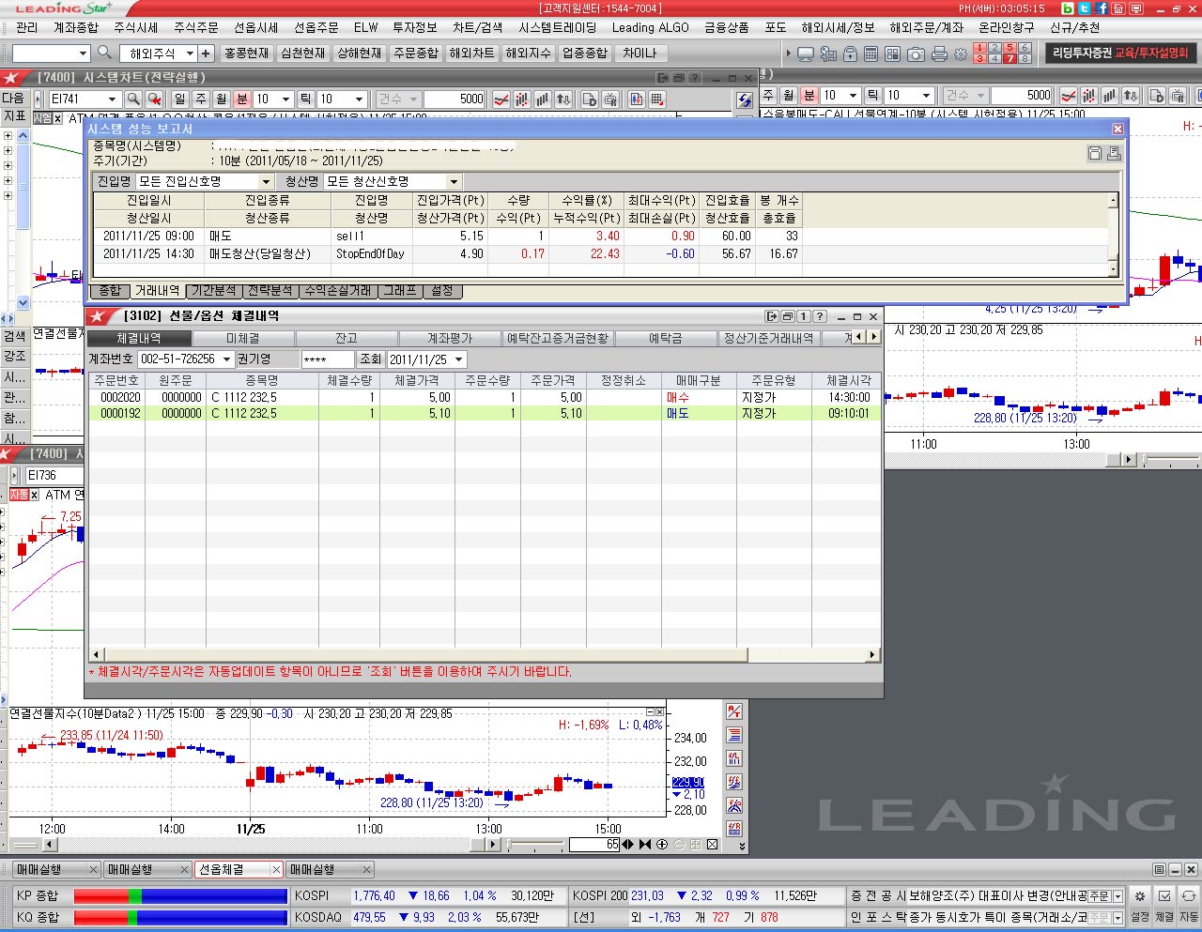Image resolution: width=1202 pixels, height=932 pixels.
Task: Click the magnifier search icon in the top toolbar
Action: tap(104, 53)
